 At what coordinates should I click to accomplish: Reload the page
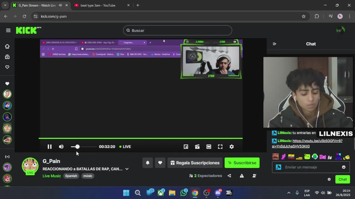coord(24,16)
